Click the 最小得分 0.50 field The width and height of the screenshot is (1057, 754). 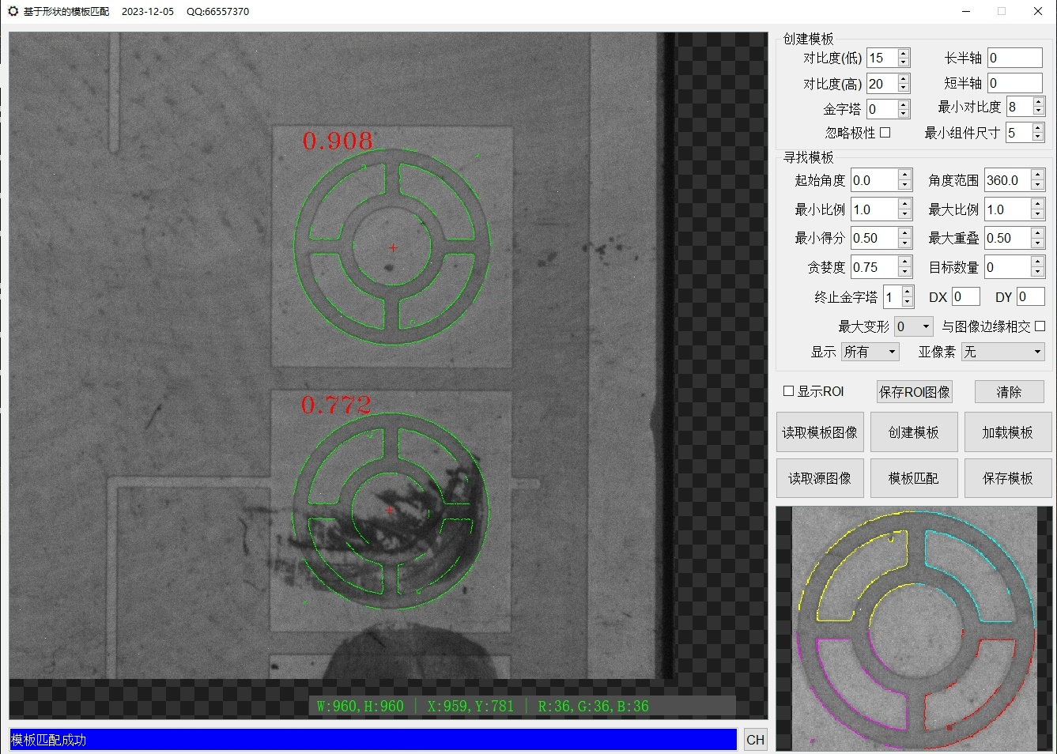tap(874, 238)
